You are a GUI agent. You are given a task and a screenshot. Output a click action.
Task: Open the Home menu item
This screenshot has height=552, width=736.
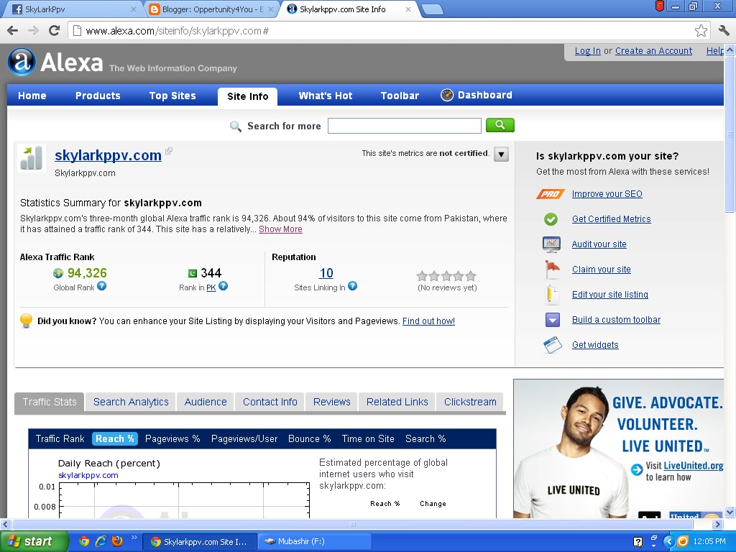[x=32, y=96]
